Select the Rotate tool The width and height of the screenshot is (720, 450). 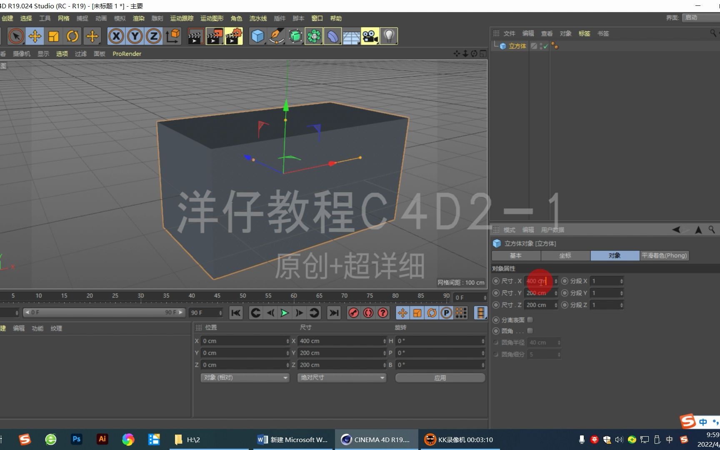(72, 36)
